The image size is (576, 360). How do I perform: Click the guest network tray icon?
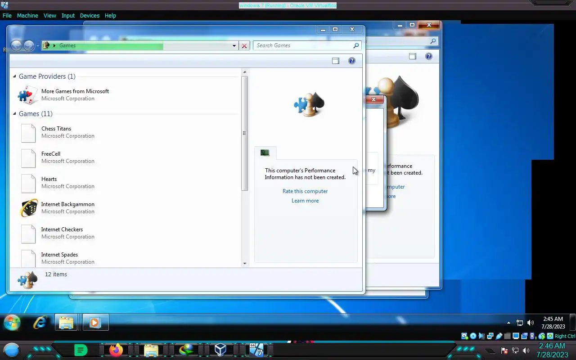click(520, 323)
